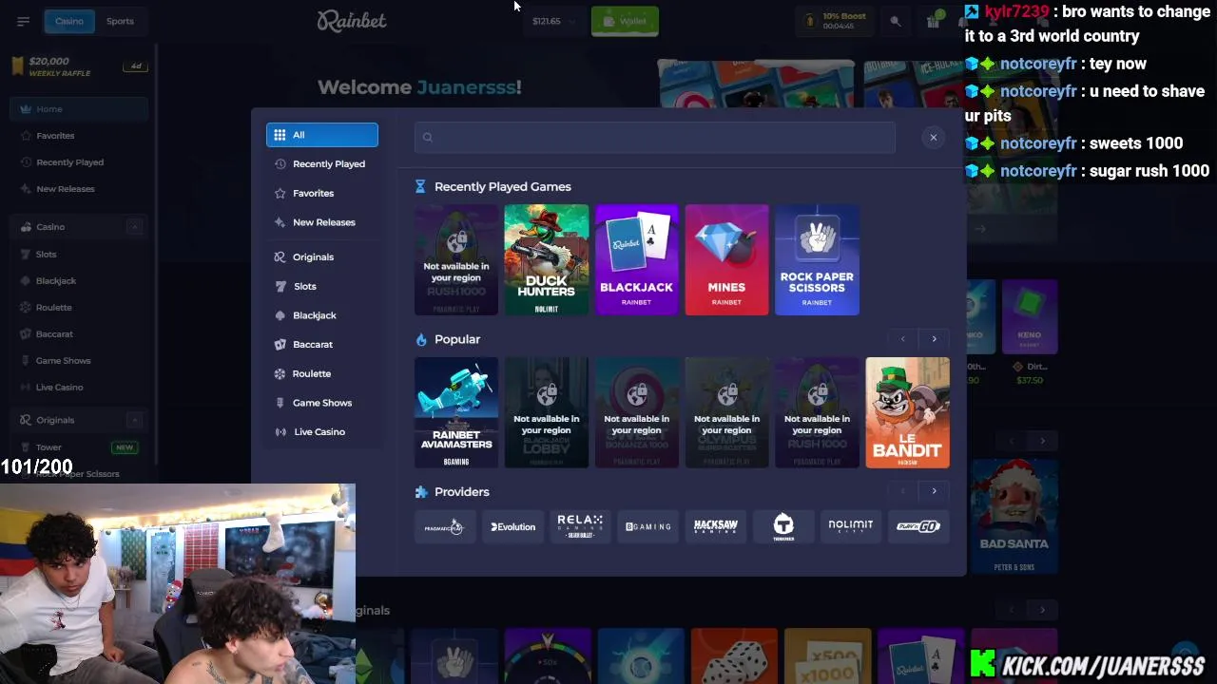The height and width of the screenshot is (684, 1217).
Task: Click the game search field
Action: pos(654,138)
